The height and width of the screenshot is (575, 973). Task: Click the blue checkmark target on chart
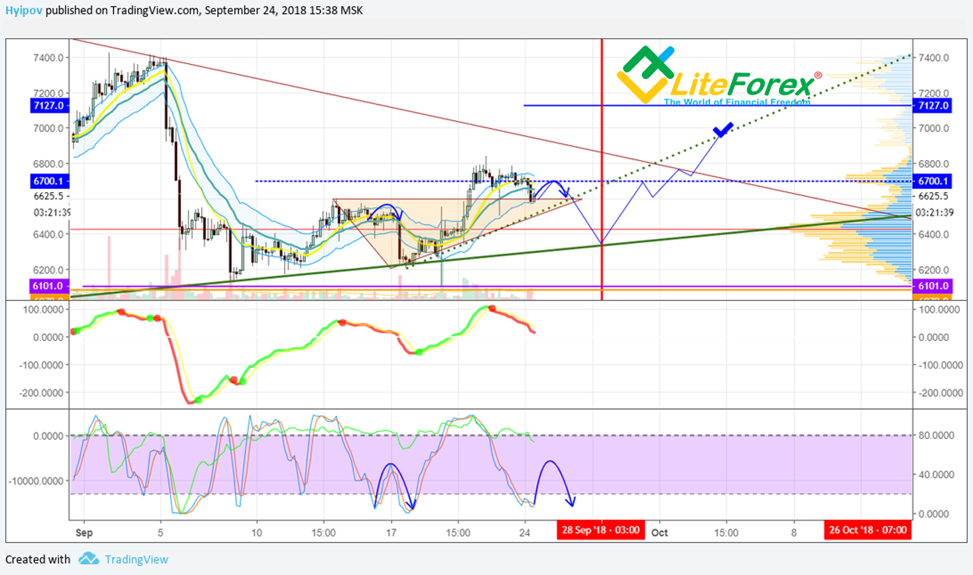[x=723, y=130]
